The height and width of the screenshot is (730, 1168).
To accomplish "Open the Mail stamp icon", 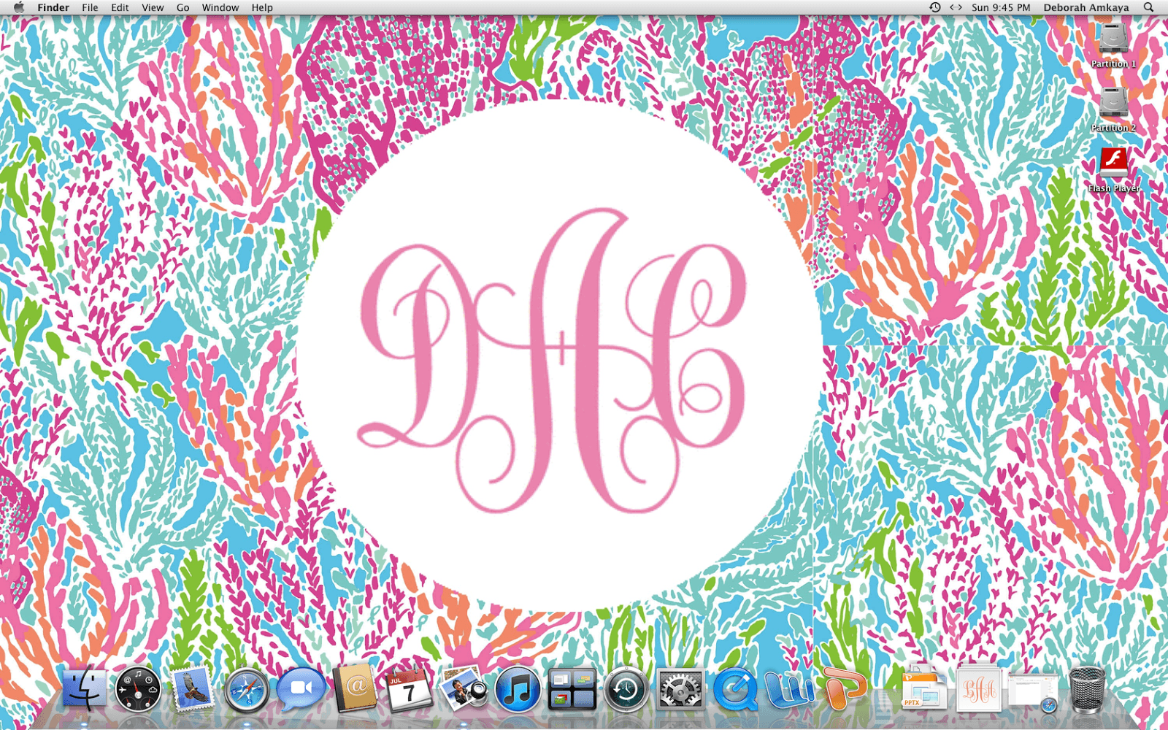I will (x=193, y=688).
